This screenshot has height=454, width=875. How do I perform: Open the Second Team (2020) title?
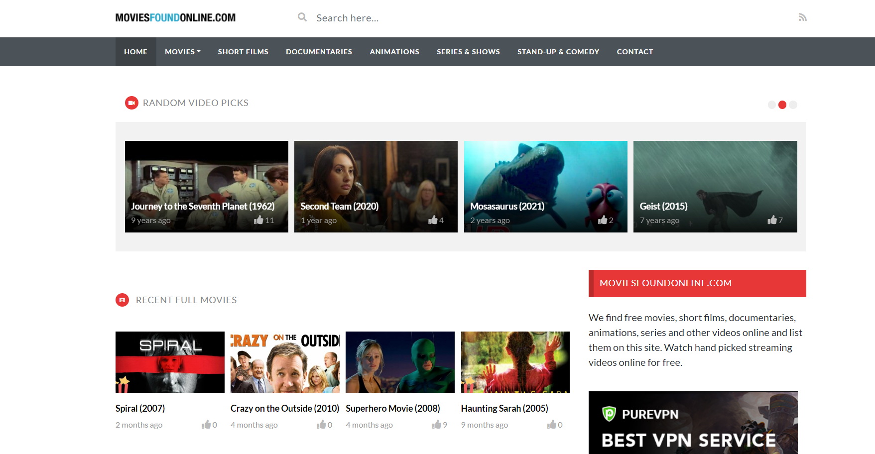point(340,206)
